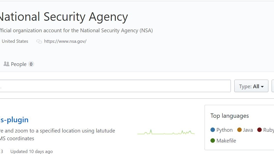
Task: Click the People count badge showing 0
Action: coord(31,64)
